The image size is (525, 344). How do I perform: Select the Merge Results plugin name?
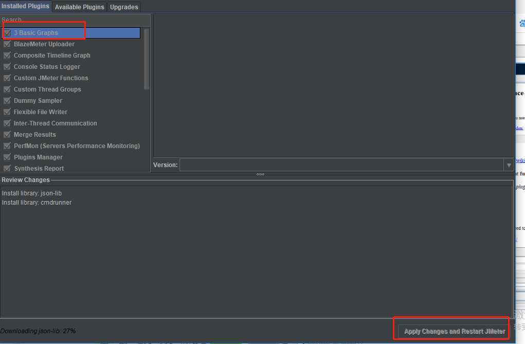pyautogui.click(x=35, y=135)
